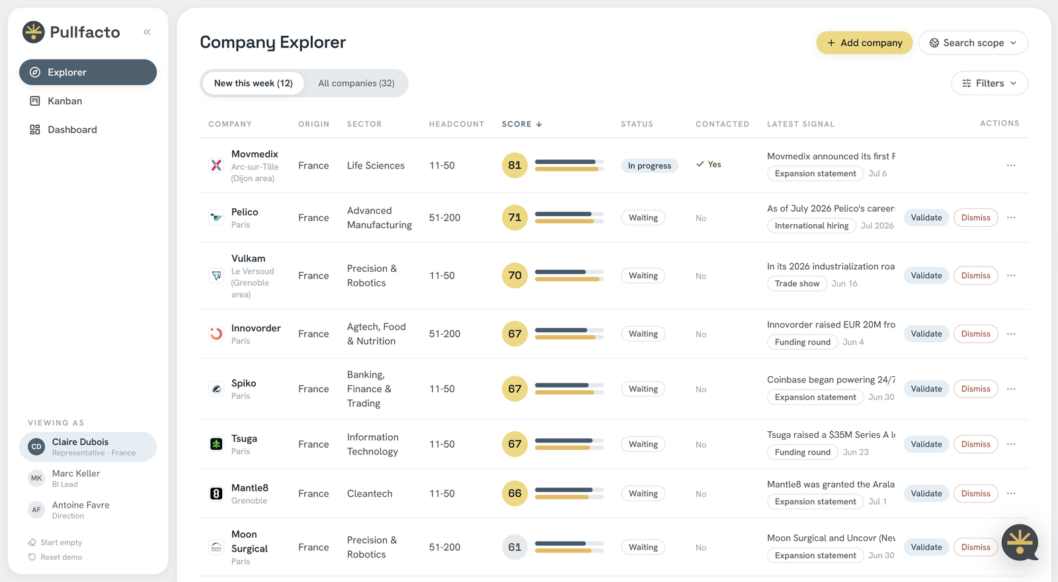Open Dashboard in the sidebar

pyautogui.click(x=88, y=130)
